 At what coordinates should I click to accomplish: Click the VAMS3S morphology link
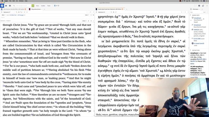point(196,30)
